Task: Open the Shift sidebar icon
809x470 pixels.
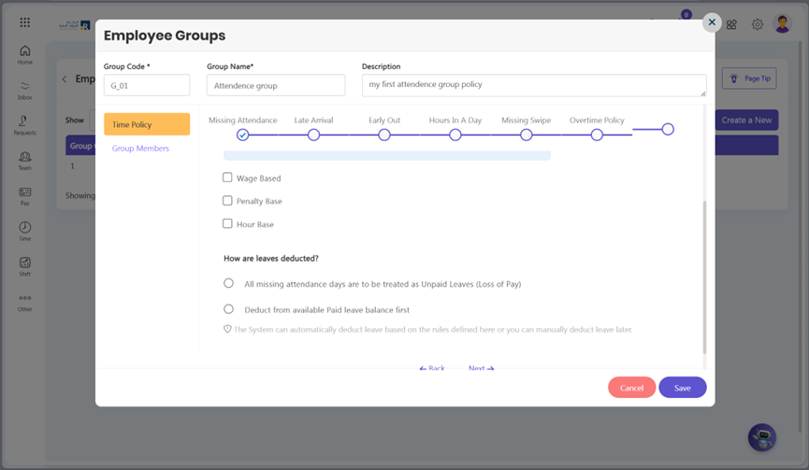Action: [x=24, y=263]
